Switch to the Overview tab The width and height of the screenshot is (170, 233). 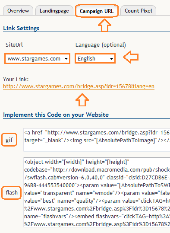coord(18,10)
